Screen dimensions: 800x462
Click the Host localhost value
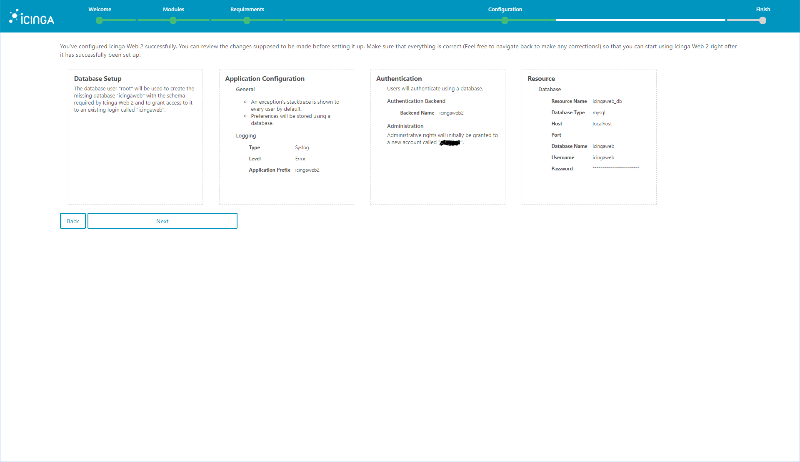click(602, 124)
